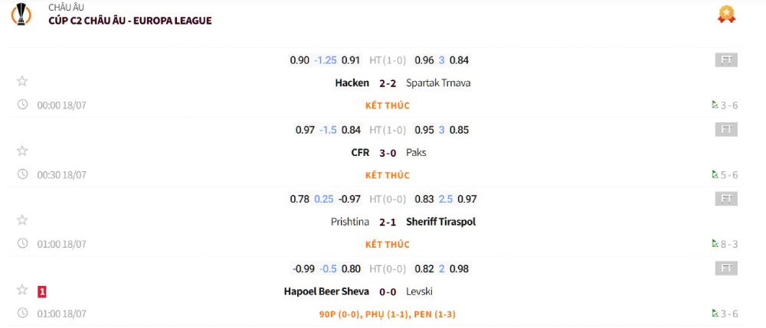
Task: Click the red card indicator for Hapoel Beer Sheva
Action: coord(42,291)
